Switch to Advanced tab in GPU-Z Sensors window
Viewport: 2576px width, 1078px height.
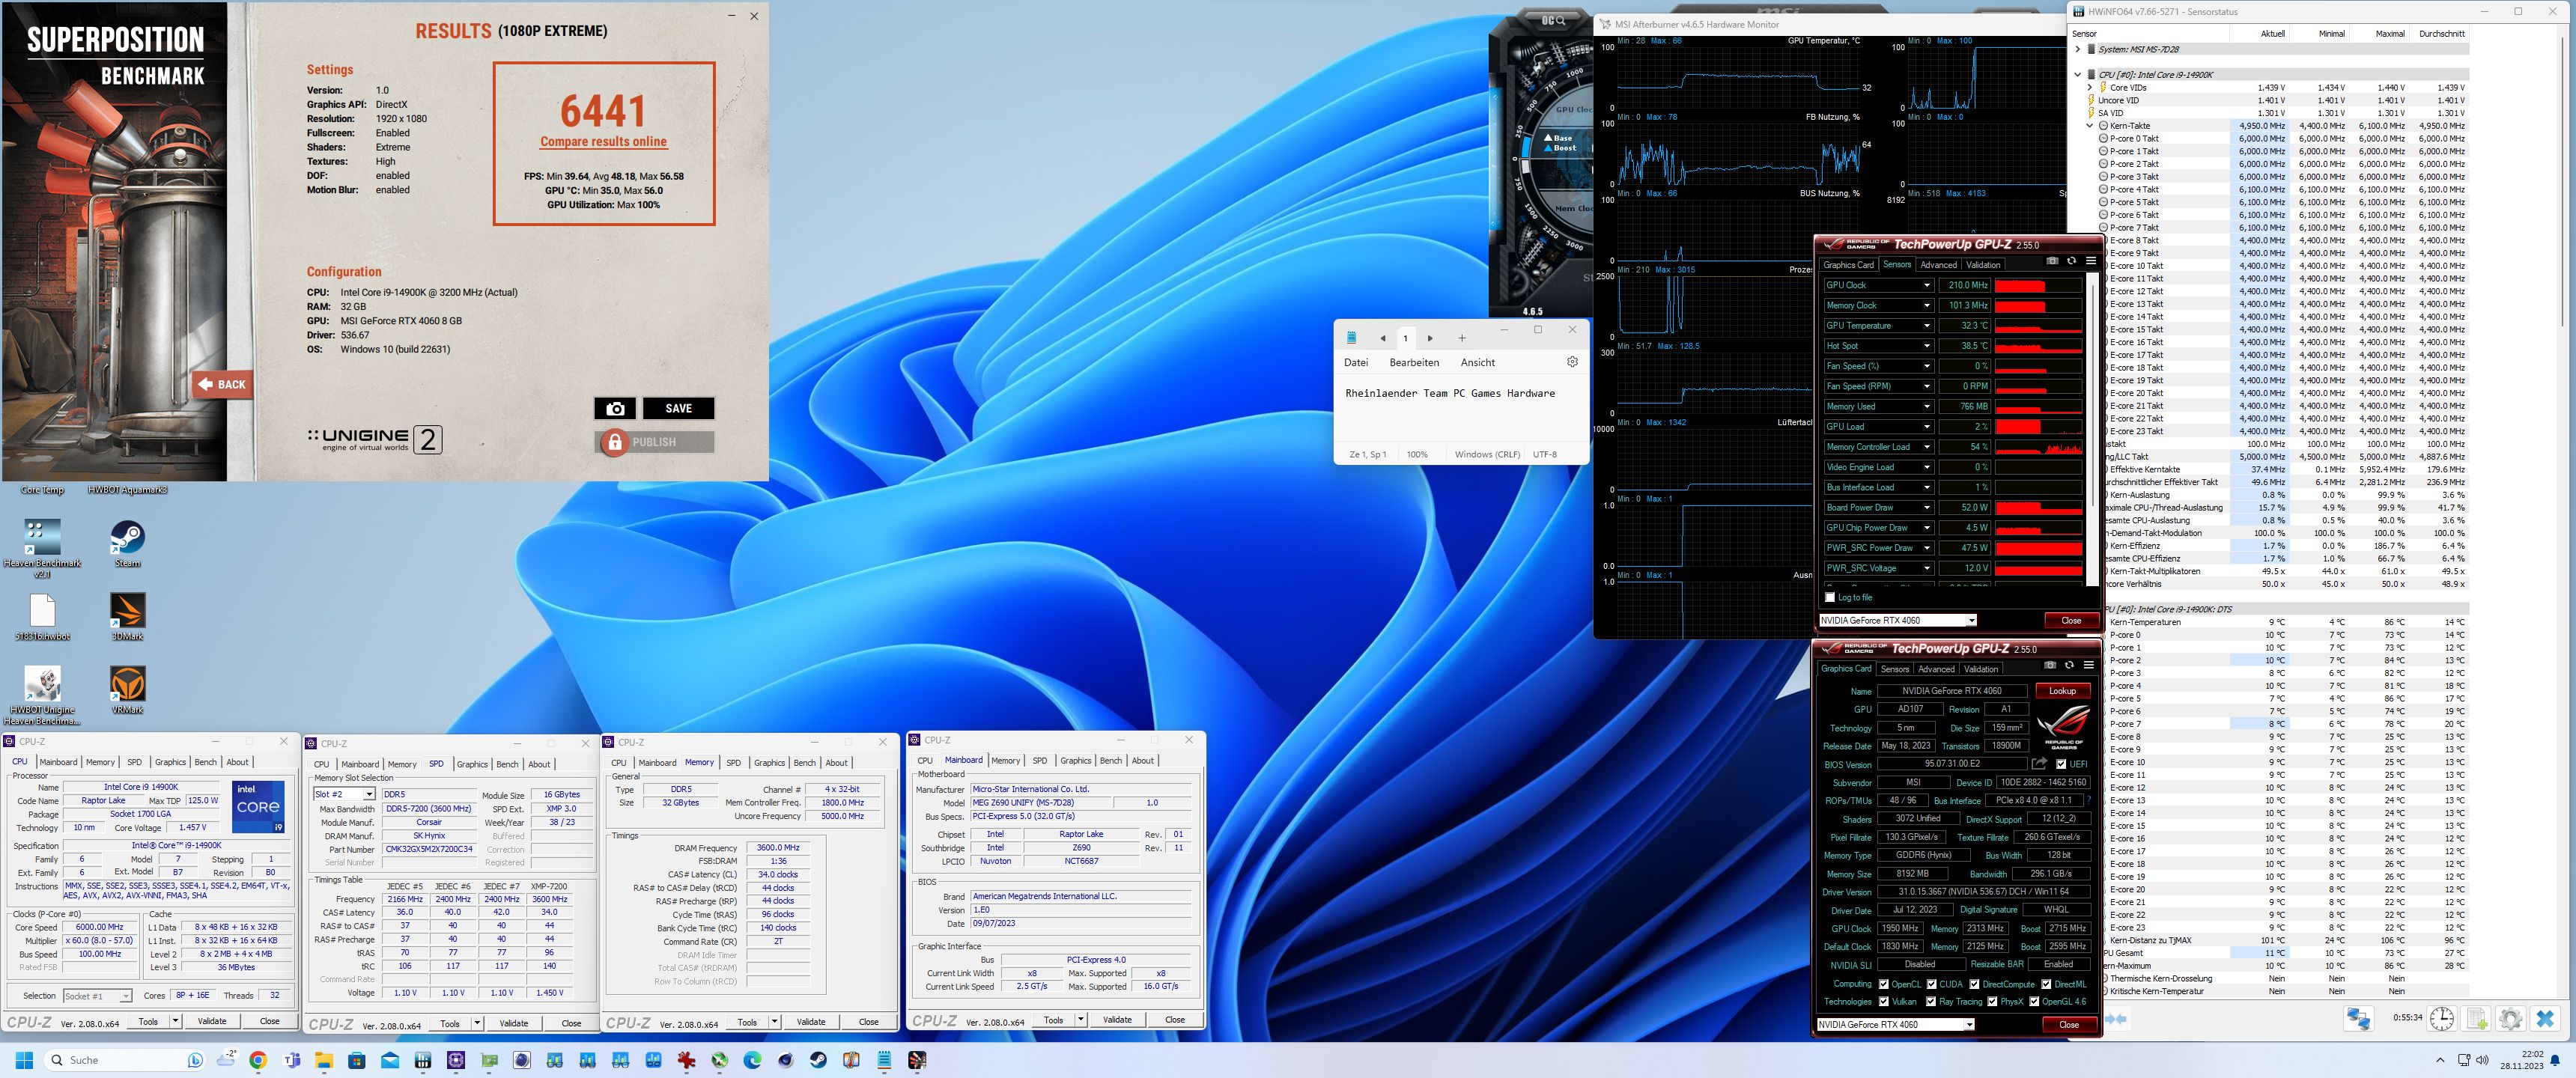point(1938,265)
